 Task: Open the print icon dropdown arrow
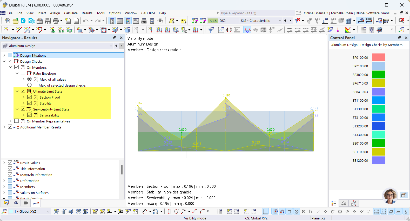click(61, 21)
